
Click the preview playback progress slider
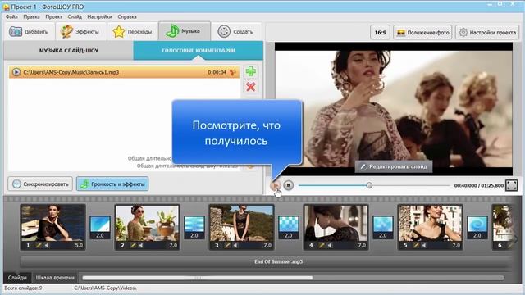point(374,185)
